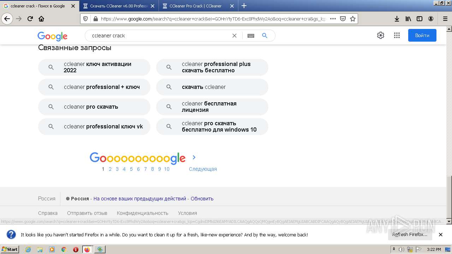Go to results page 2
The image size is (452, 254).
click(110, 169)
